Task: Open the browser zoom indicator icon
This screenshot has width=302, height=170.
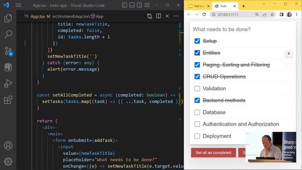Action: 257,15
